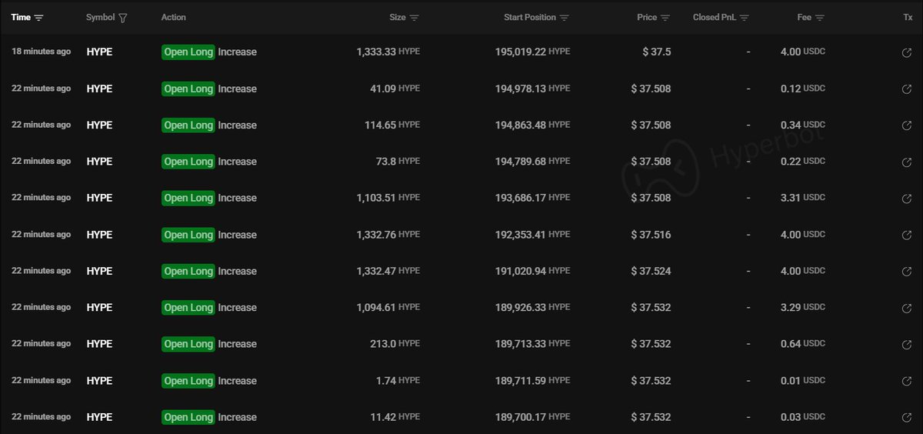Select HYPE symbol in the 1.74 HYPE row
The height and width of the screenshot is (434, 923).
click(99, 381)
